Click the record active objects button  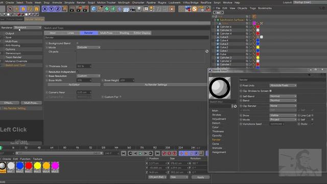165,153
